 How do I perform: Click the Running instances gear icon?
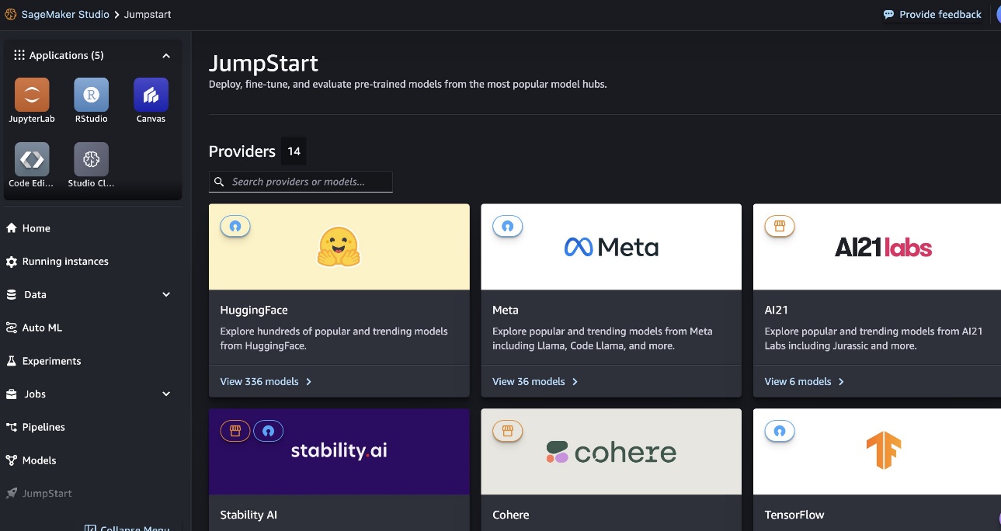point(11,262)
